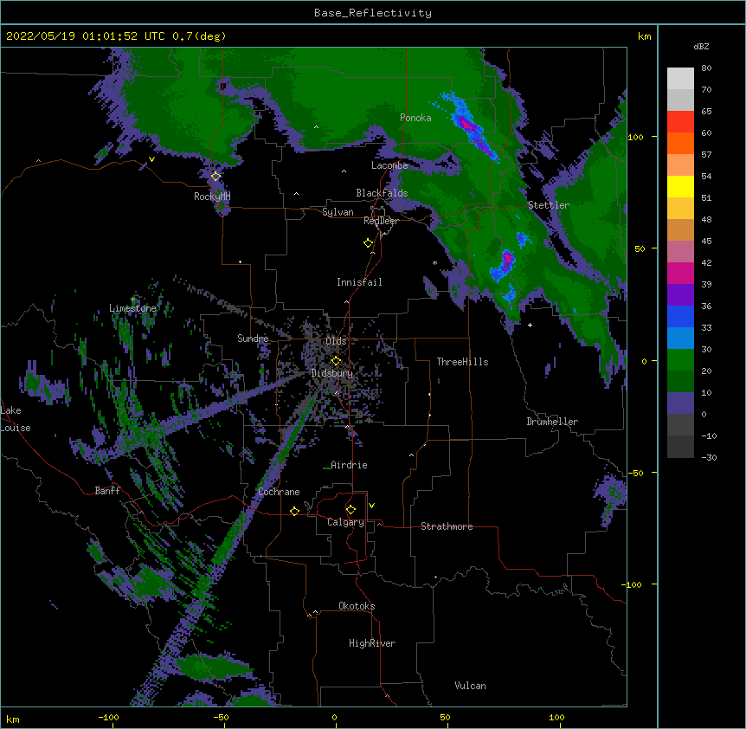The height and width of the screenshot is (729, 746).
Task: Click the green 30 dBZ color swatch
Action: coord(680,360)
